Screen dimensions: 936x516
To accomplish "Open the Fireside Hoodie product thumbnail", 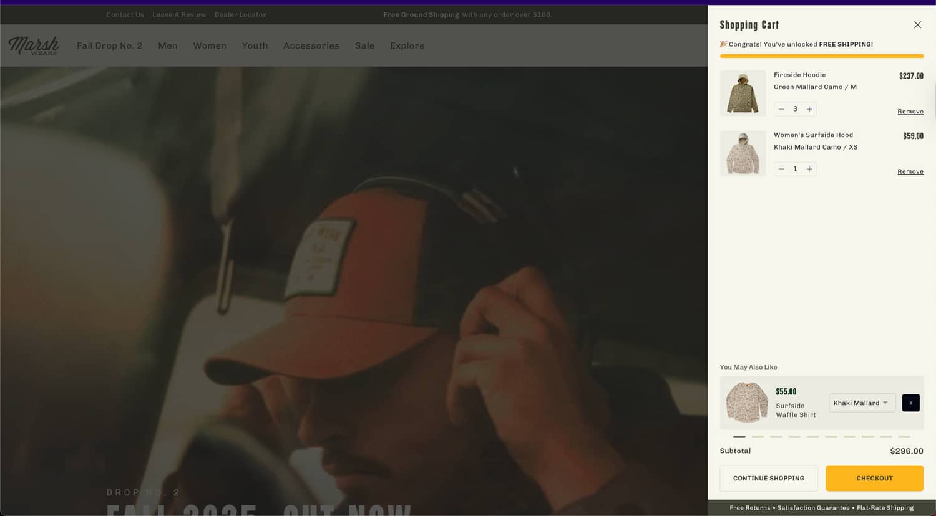I will coord(743,93).
